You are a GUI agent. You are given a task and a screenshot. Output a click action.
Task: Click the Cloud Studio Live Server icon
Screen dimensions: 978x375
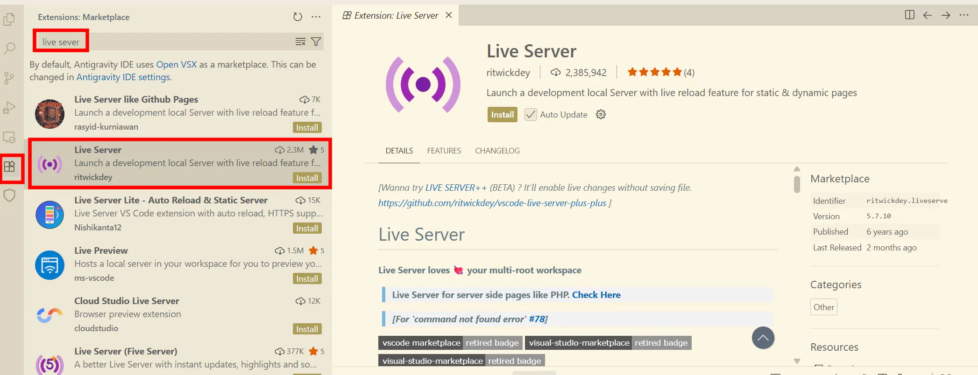(x=50, y=315)
